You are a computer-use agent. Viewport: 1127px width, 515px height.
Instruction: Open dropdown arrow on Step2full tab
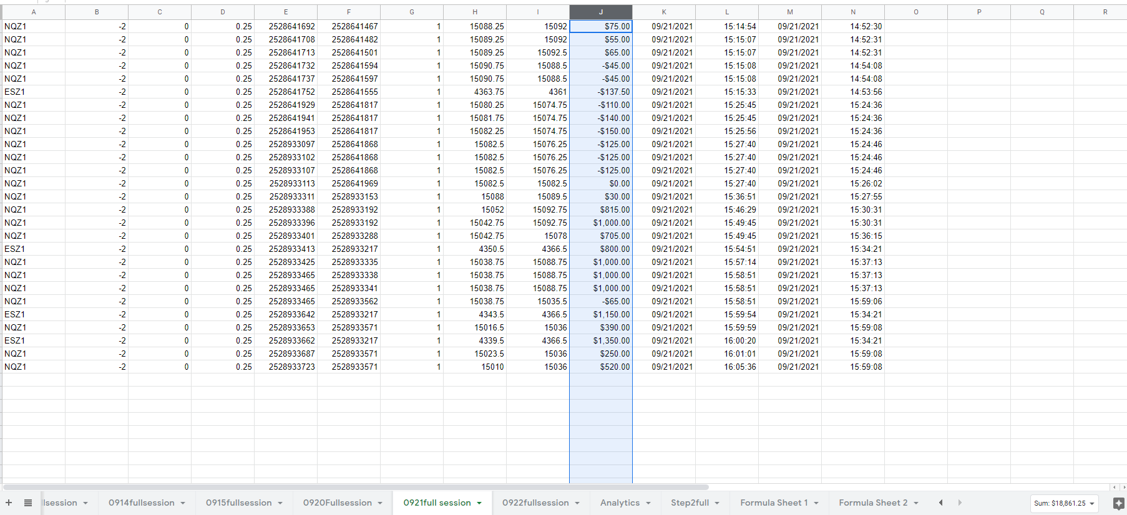pos(717,503)
